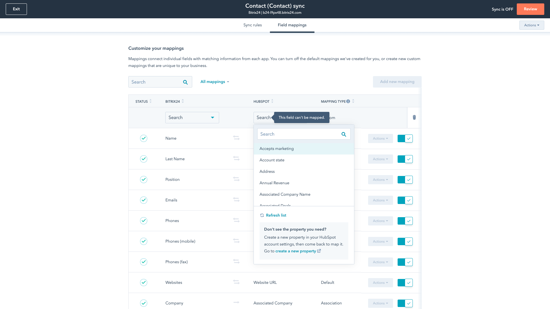Click the trash icon to delete the new mapping row

coord(414,117)
